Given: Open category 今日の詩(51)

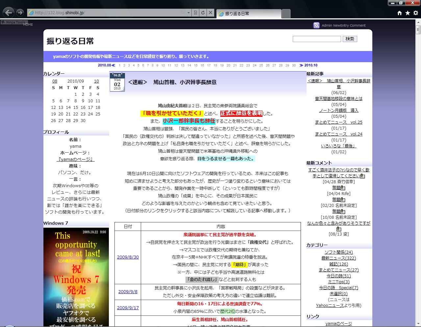Looking at the screenshot, I should click(x=339, y=276).
